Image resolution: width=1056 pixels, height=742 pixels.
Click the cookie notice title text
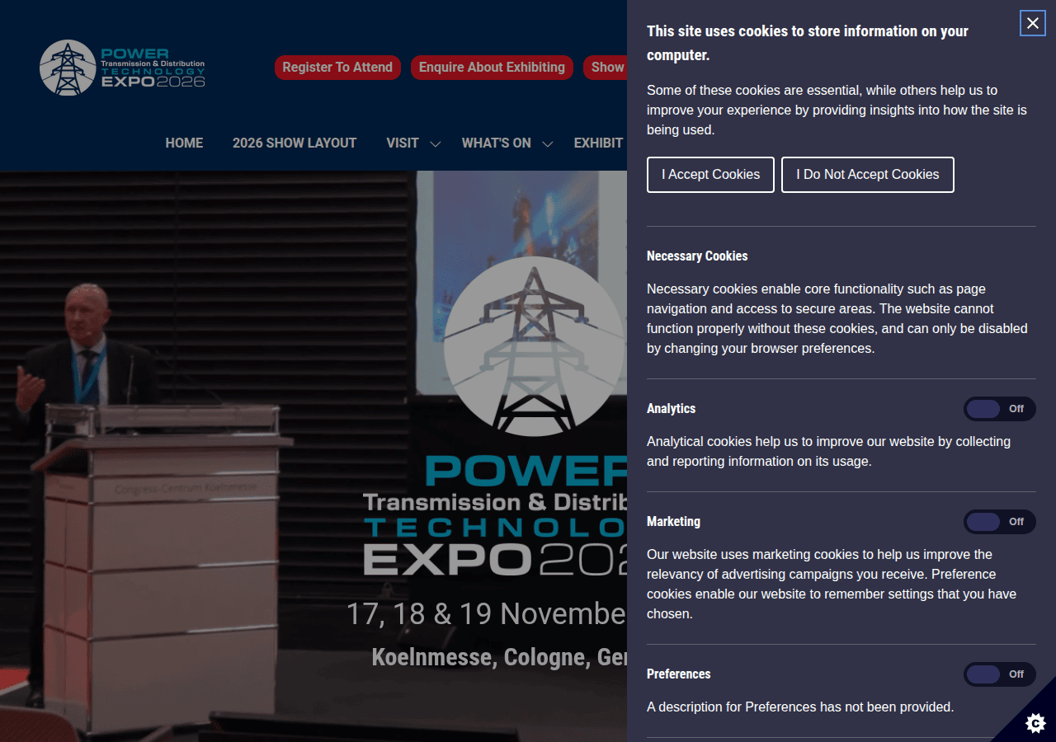[808, 43]
